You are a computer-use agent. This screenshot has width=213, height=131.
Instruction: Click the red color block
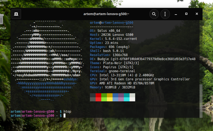point(98,95)
